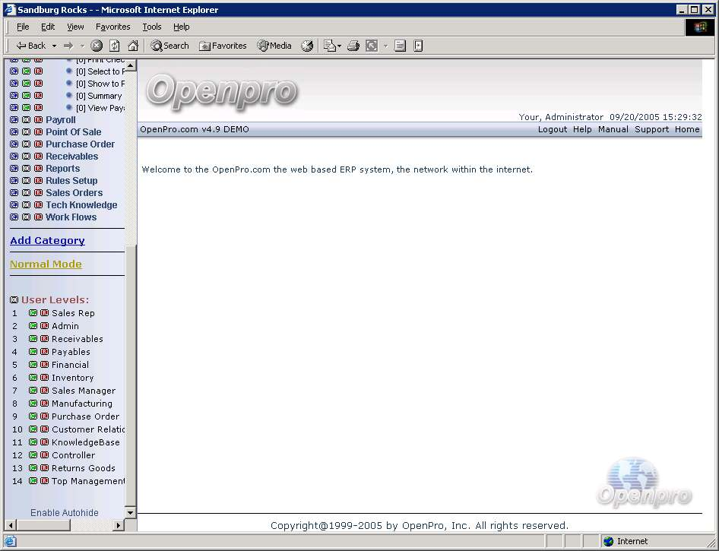
Task: Open the History icon in toolbar
Action: pos(307,46)
